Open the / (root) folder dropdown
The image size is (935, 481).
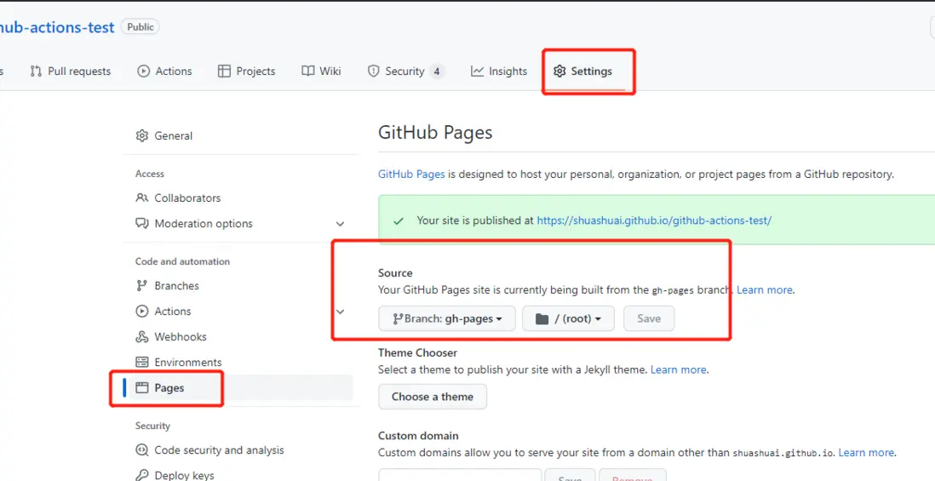tap(568, 318)
